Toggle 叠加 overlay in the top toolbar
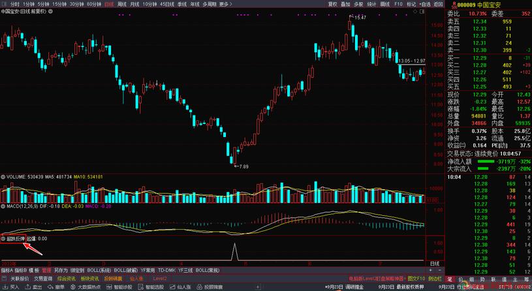This screenshot has width=532, height=291. click(x=345, y=4)
